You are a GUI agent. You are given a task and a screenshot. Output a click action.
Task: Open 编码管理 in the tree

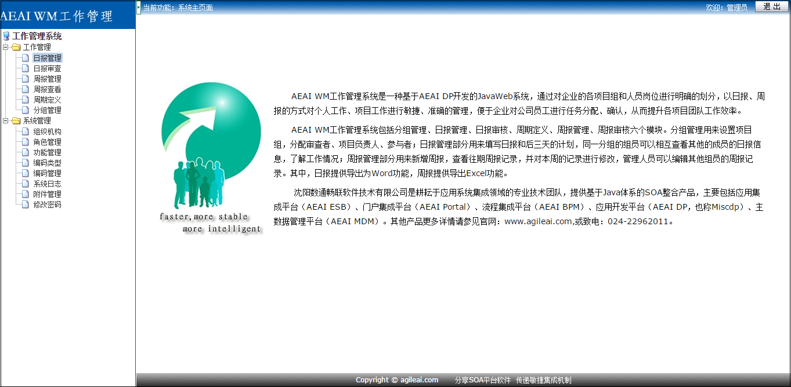point(47,173)
